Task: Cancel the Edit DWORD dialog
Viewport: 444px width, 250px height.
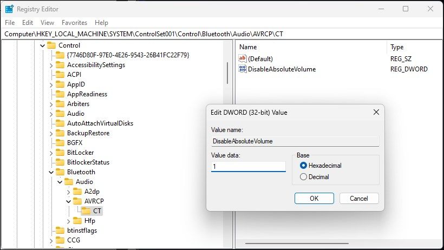Action: pyautogui.click(x=359, y=199)
